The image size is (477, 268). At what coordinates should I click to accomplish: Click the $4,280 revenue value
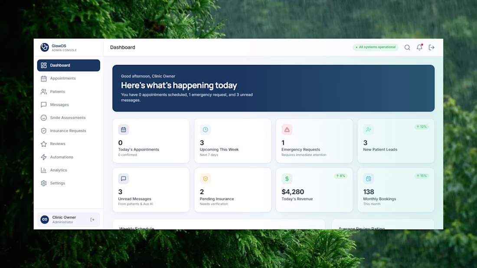click(293, 192)
